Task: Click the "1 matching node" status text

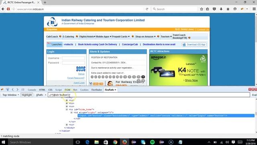Action: click(x=10, y=136)
